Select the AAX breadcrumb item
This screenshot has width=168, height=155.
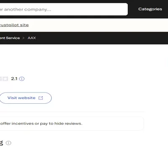tap(31, 38)
